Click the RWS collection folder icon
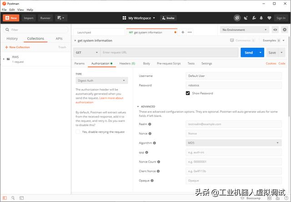Screen dimensions: 291x202 click(x=8, y=59)
